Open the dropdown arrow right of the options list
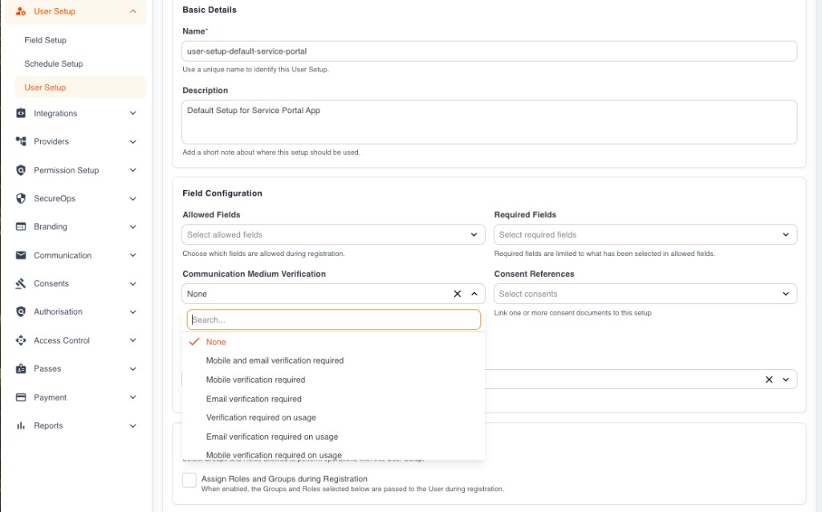 coord(785,380)
